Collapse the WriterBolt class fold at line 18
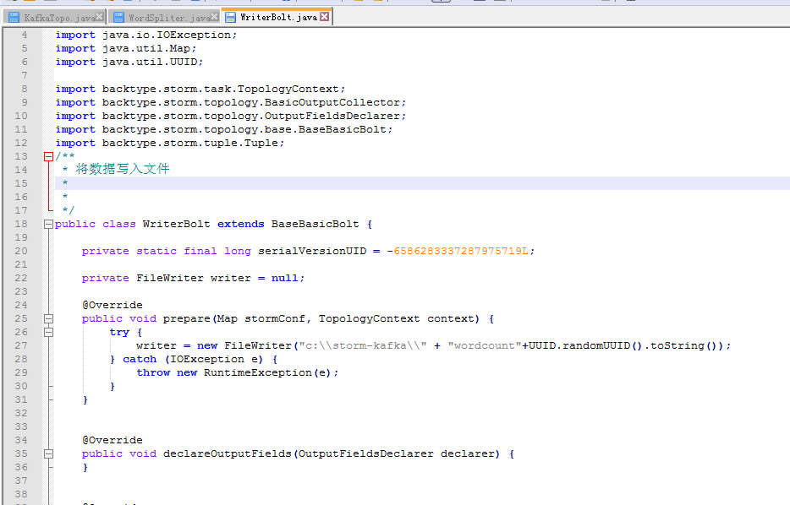This screenshot has height=505, width=790. [48, 225]
